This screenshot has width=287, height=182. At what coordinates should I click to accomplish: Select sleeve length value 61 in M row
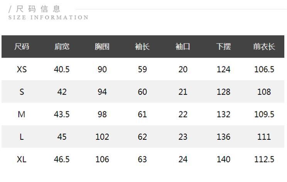click(x=142, y=114)
